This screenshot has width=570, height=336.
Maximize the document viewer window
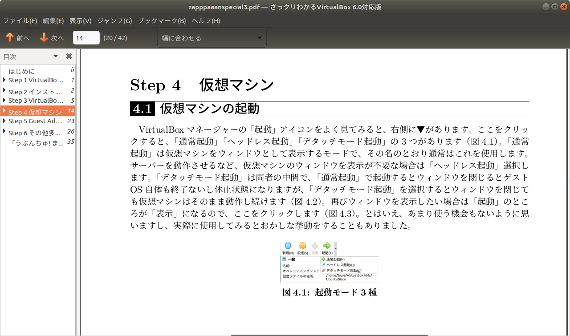pyautogui.click(x=554, y=6)
